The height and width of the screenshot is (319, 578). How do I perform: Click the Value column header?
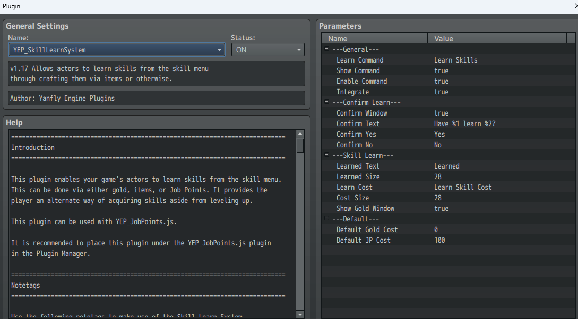coord(497,38)
